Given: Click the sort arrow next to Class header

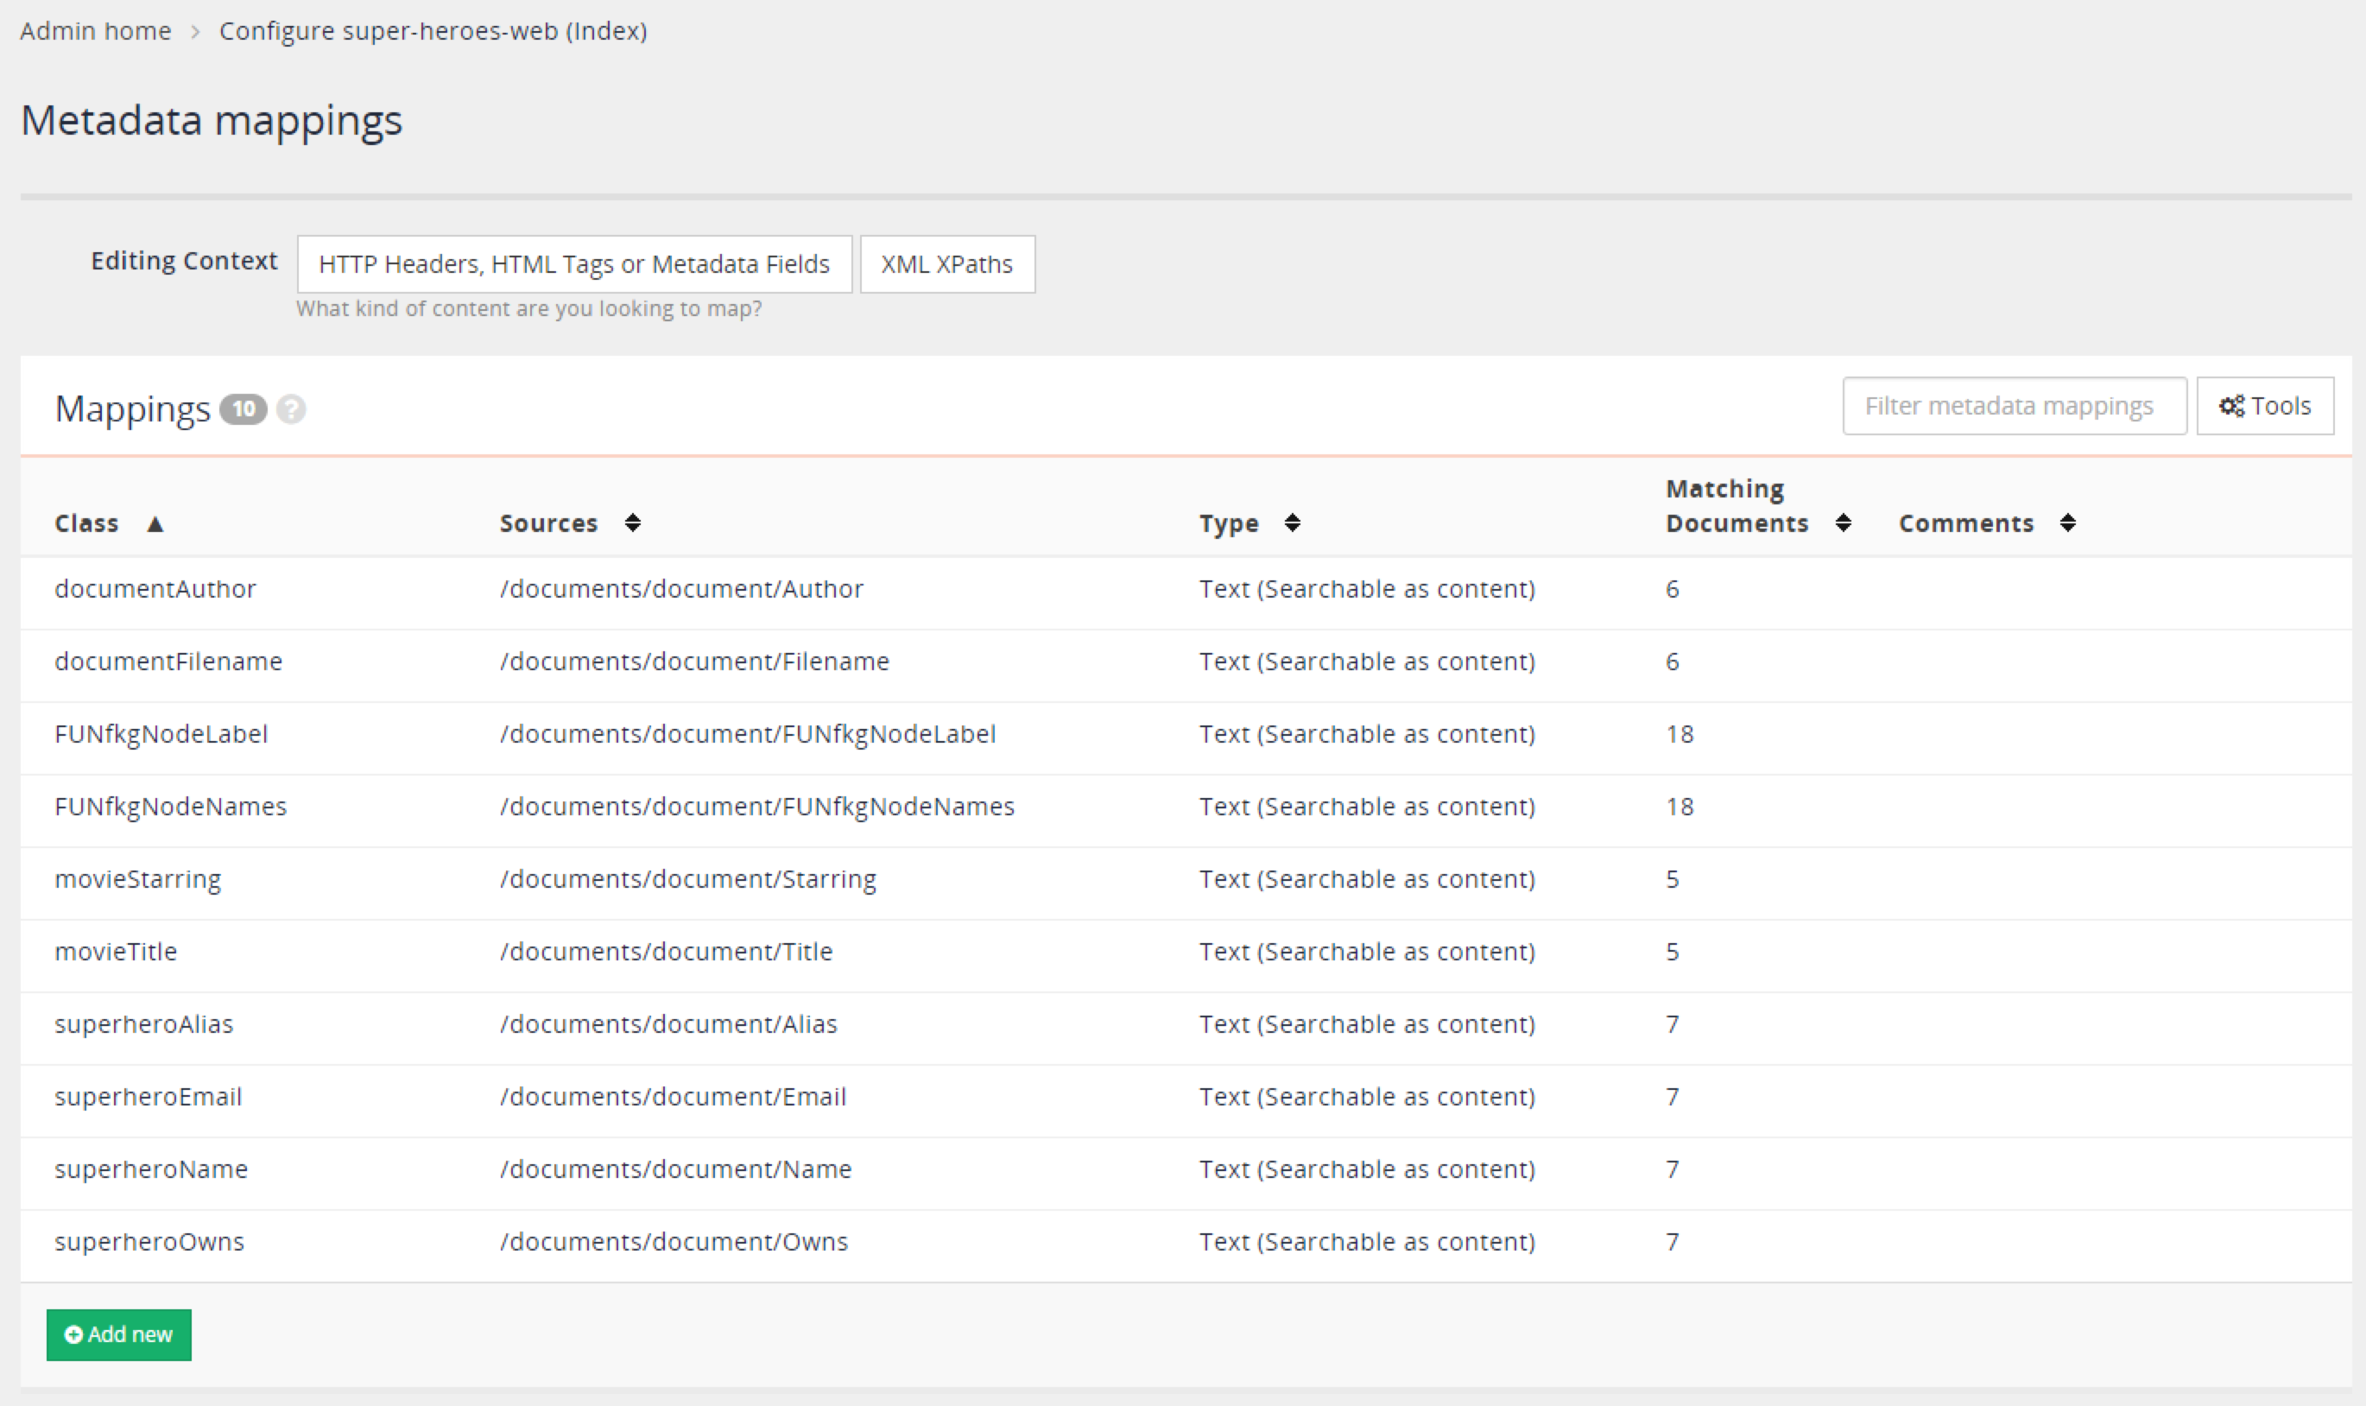Looking at the screenshot, I should 155,523.
